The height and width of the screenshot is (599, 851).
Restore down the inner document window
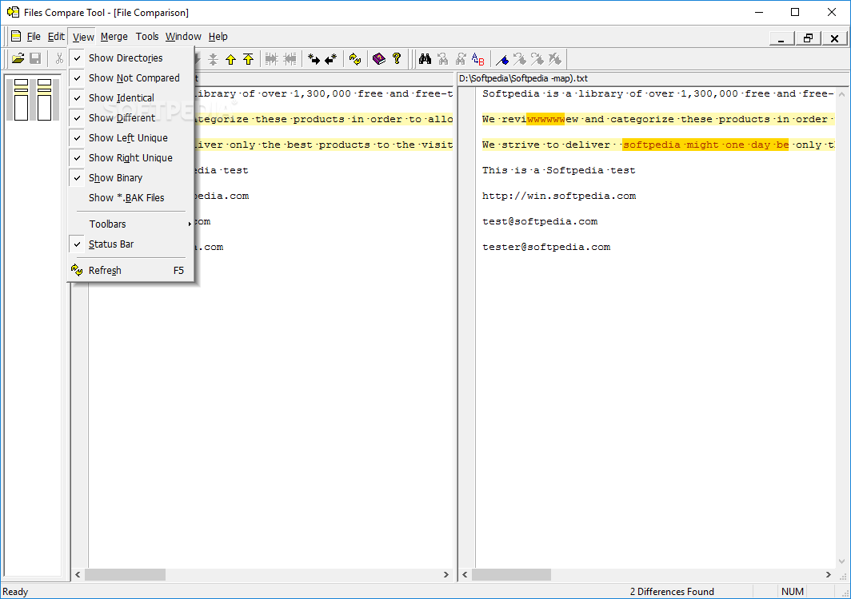808,38
